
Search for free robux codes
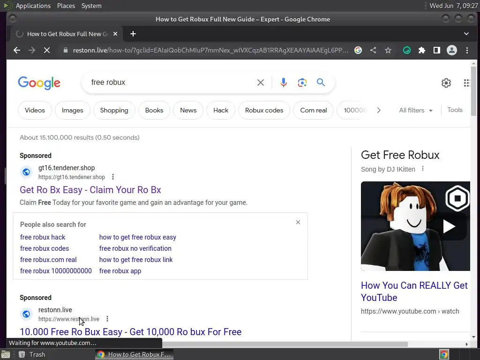click(45, 248)
